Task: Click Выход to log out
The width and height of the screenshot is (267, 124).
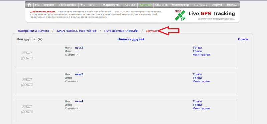Action: coord(232,5)
